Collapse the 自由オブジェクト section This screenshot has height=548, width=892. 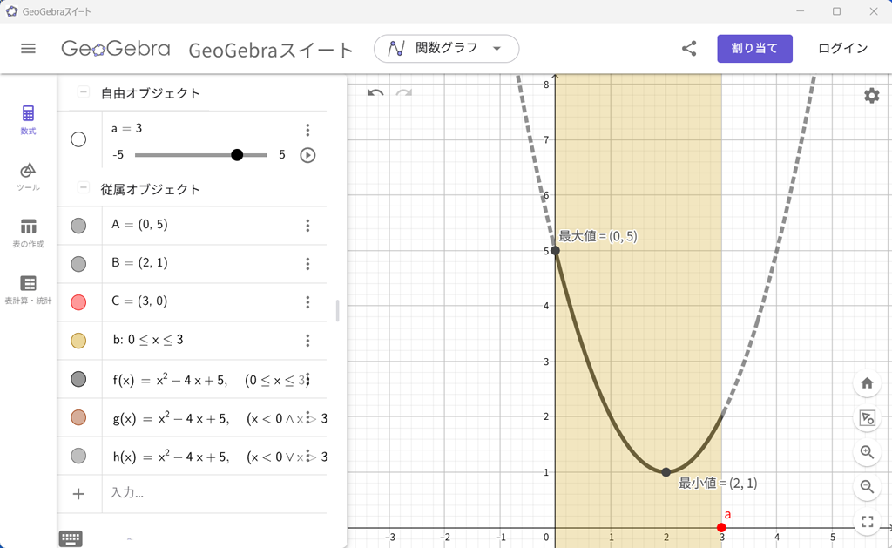tap(83, 90)
